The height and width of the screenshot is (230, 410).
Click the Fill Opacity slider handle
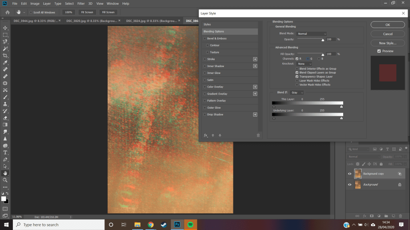323,56
